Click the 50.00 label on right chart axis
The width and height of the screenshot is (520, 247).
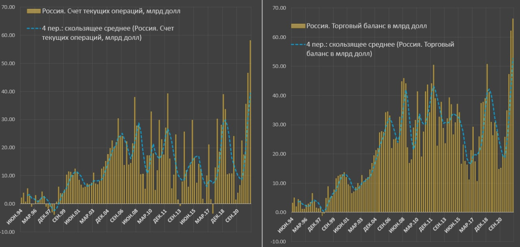coord(279,66)
